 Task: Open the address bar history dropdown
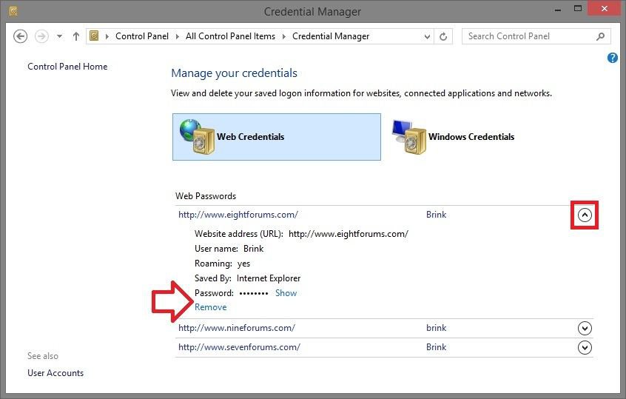pyautogui.click(x=428, y=36)
